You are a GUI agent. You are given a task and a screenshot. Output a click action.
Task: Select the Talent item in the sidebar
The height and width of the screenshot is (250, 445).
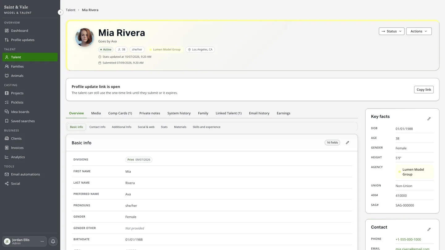[30, 57]
